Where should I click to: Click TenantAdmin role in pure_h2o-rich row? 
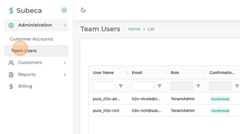[183, 111]
